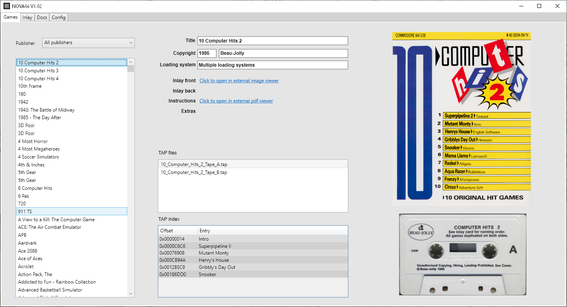Select 180 in game list
This screenshot has height=307, width=567.
[72, 94]
